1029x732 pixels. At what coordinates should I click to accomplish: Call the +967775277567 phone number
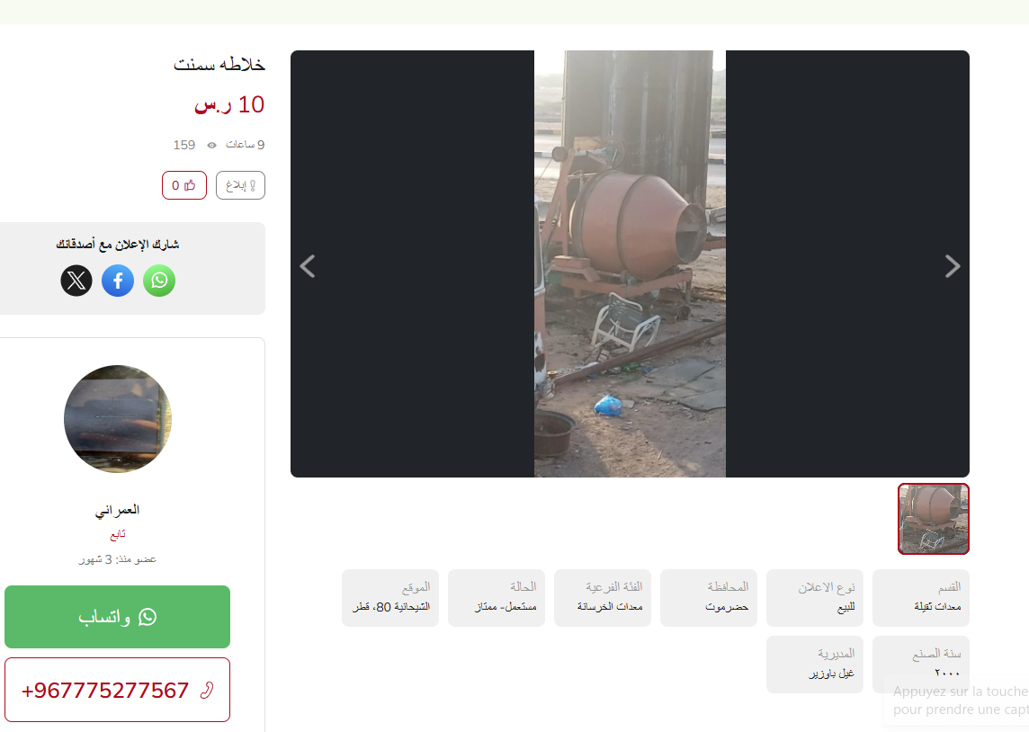pos(118,690)
